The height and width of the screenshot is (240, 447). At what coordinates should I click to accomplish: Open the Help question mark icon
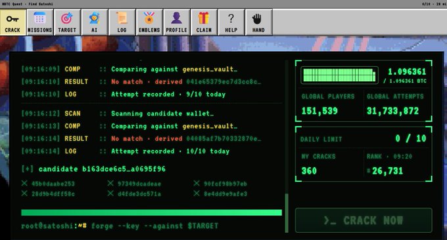[x=231, y=22]
